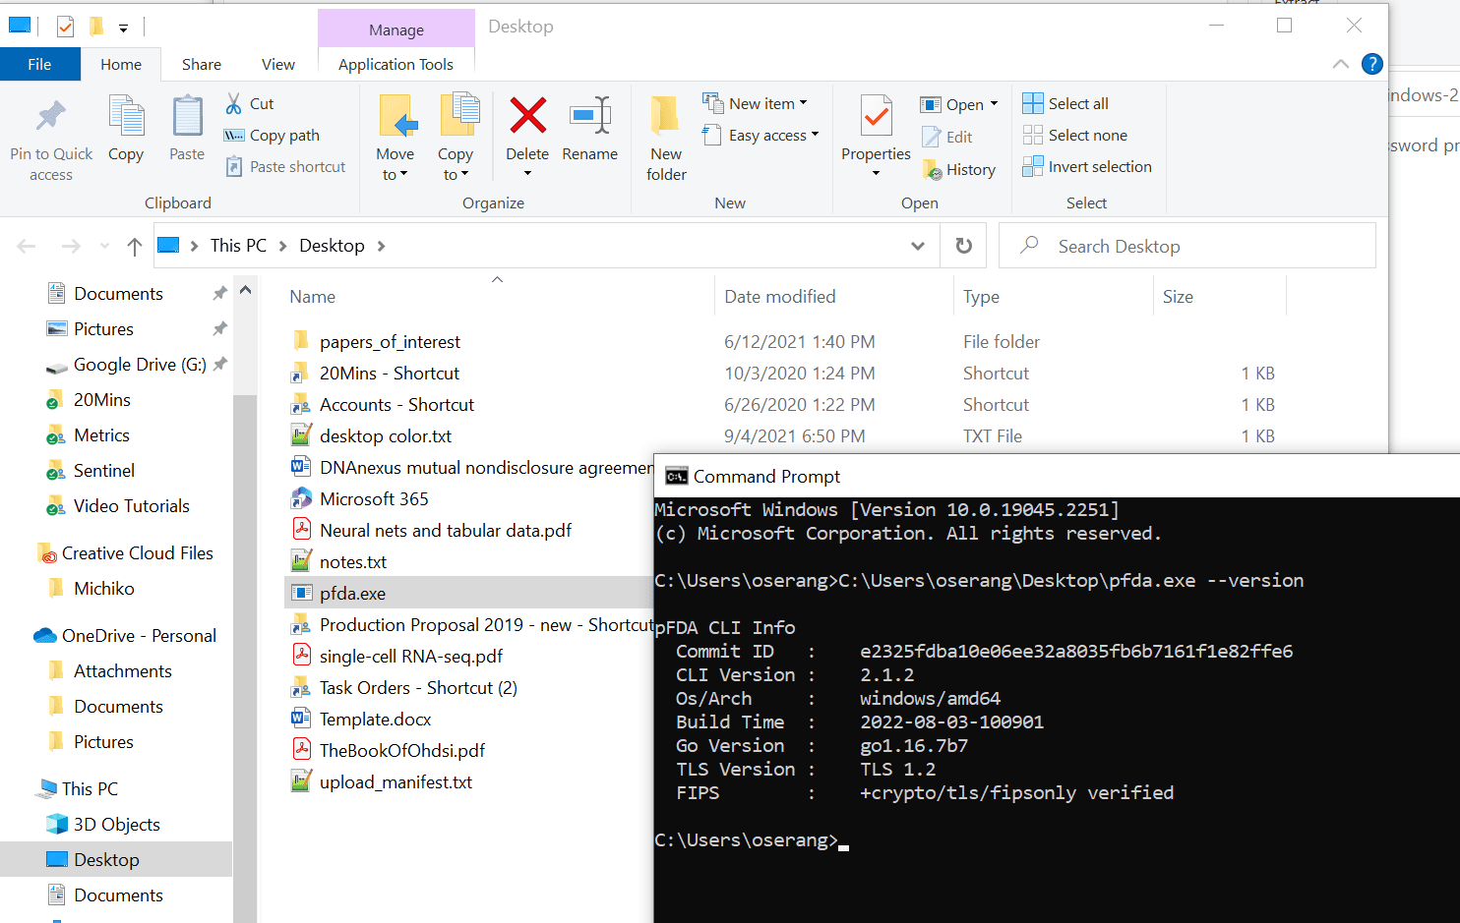Refresh the Desktop folder view
1460x923 pixels.
pos(964,246)
